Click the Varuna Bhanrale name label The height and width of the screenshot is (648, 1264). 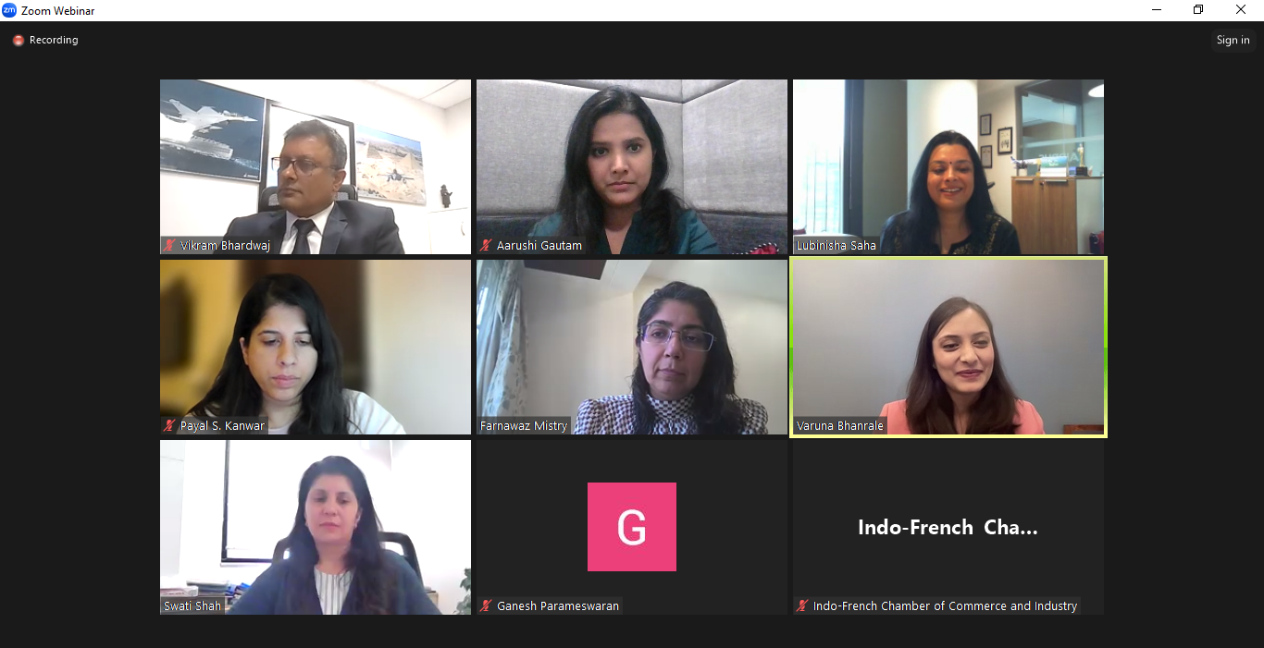(x=840, y=426)
